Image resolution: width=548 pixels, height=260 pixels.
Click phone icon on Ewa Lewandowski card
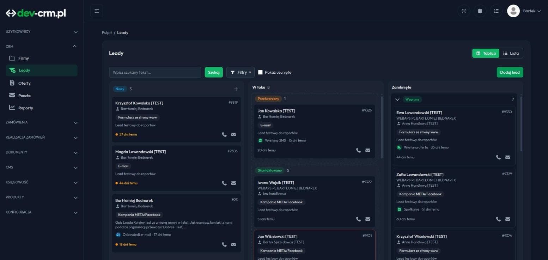pos(498,157)
